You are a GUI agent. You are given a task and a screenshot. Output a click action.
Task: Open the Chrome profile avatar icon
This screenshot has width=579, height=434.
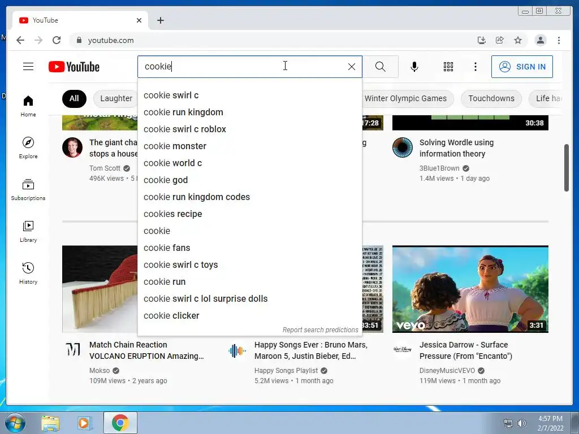pos(540,40)
